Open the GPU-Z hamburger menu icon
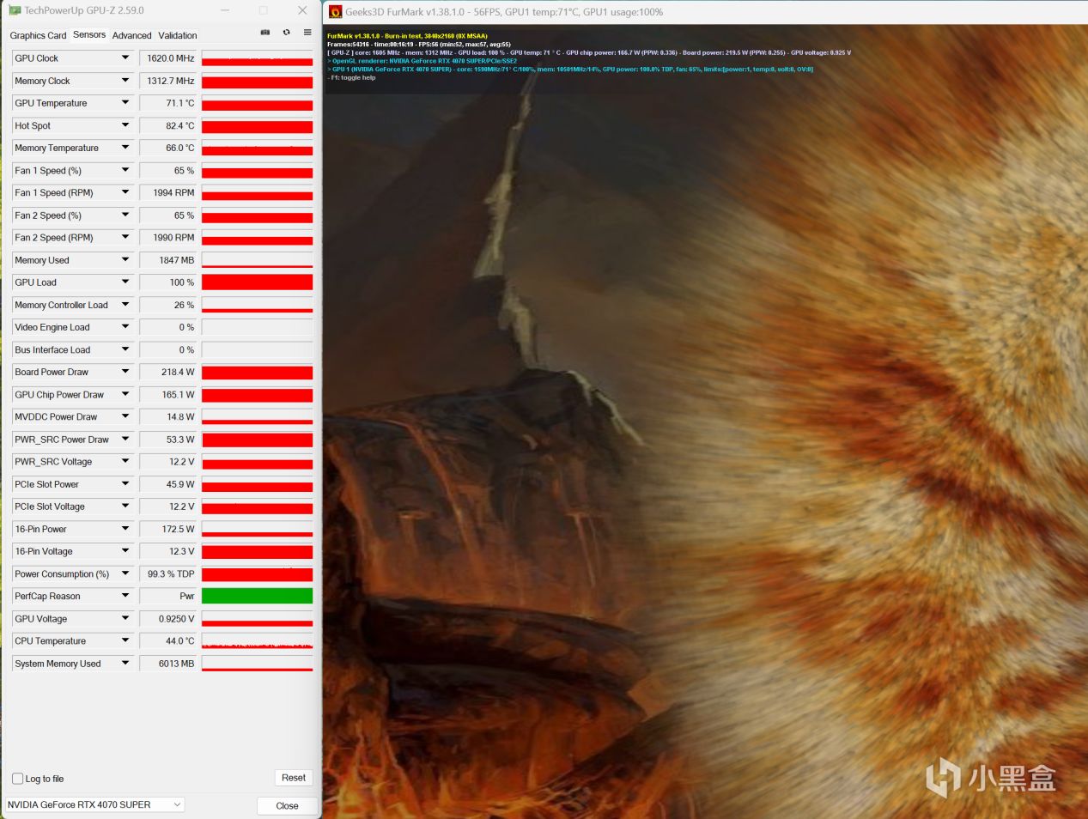Screen dimensions: 1088x819 [x=307, y=33]
